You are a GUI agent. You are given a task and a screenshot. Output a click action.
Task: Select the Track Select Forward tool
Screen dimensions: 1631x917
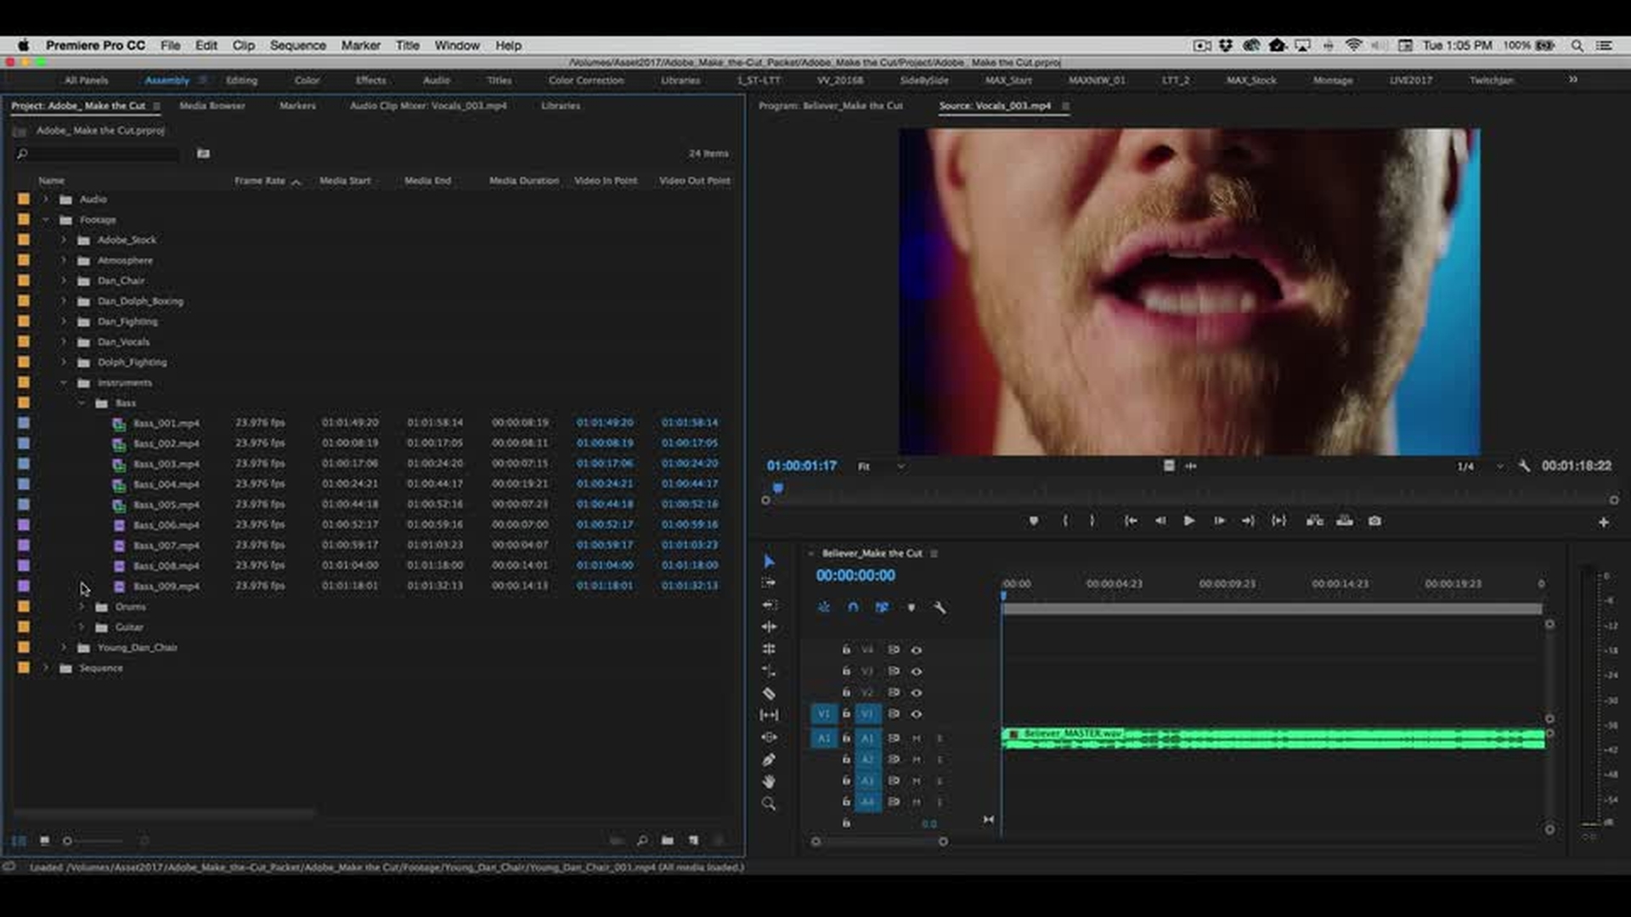tap(769, 583)
